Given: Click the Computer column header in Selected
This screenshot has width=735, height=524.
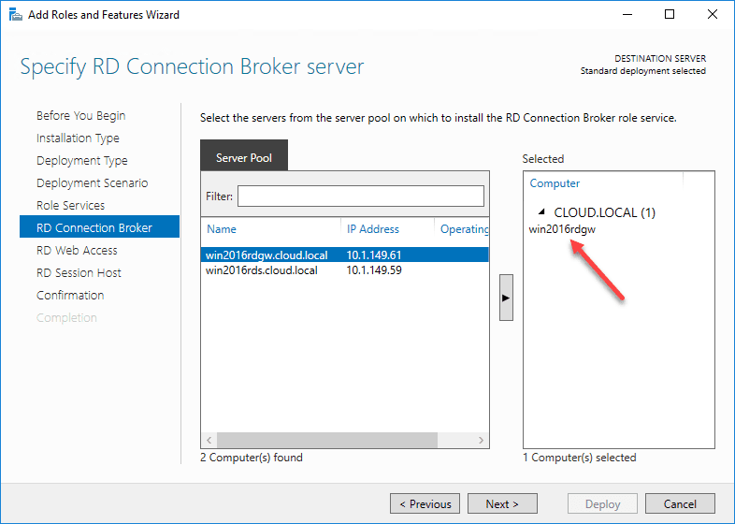Looking at the screenshot, I should (555, 183).
